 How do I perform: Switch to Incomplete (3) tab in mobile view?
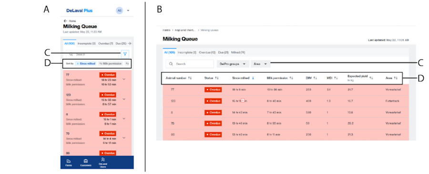86,43
